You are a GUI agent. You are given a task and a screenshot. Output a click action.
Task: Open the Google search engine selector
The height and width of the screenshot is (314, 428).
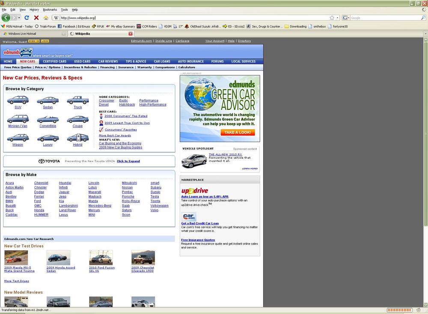pyautogui.click(x=346, y=18)
